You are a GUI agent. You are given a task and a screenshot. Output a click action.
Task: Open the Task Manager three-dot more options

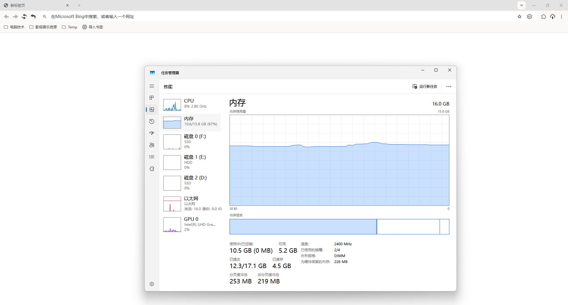click(x=448, y=87)
